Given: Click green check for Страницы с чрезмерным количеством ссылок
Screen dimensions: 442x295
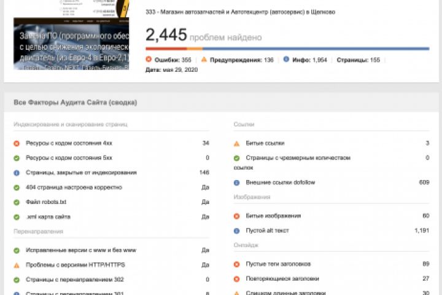Looking at the screenshot, I should coord(236,158).
